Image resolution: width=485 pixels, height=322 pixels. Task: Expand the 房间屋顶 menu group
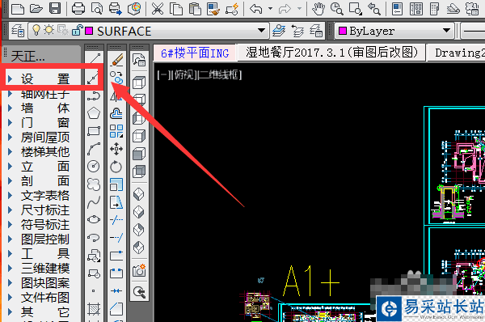pos(44,138)
